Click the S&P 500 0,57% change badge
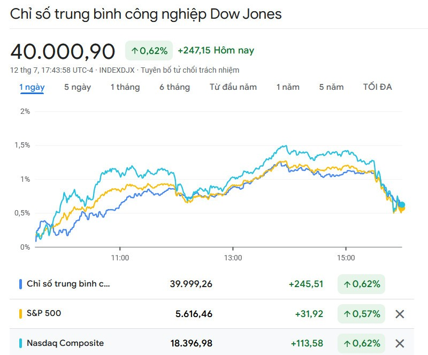Image resolution: width=428 pixels, height=355 pixels. click(x=362, y=314)
